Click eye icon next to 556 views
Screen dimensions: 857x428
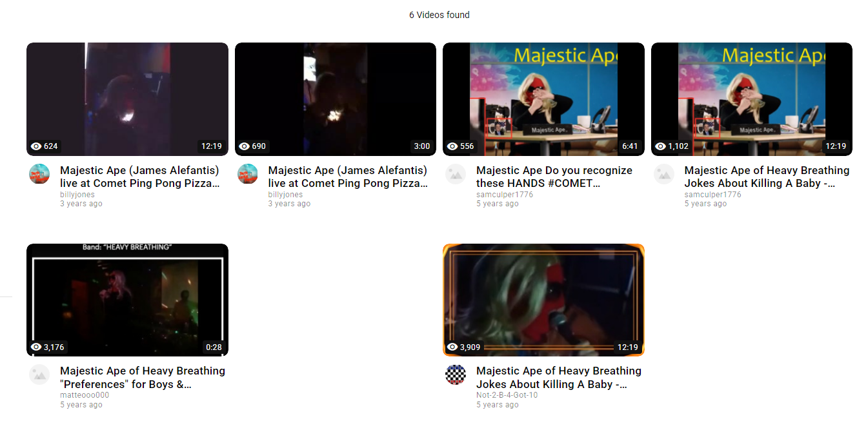(x=452, y=146)
